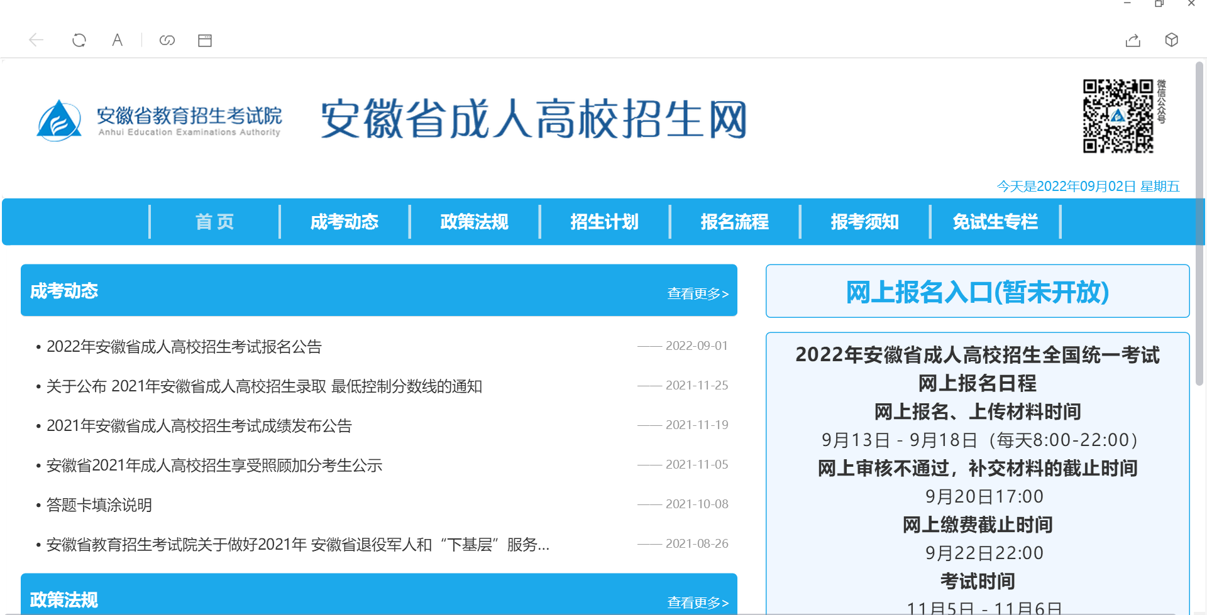1207x615 pixels.
Task: Open the 首页 navigation tab
Action: (x=214, y=222)
